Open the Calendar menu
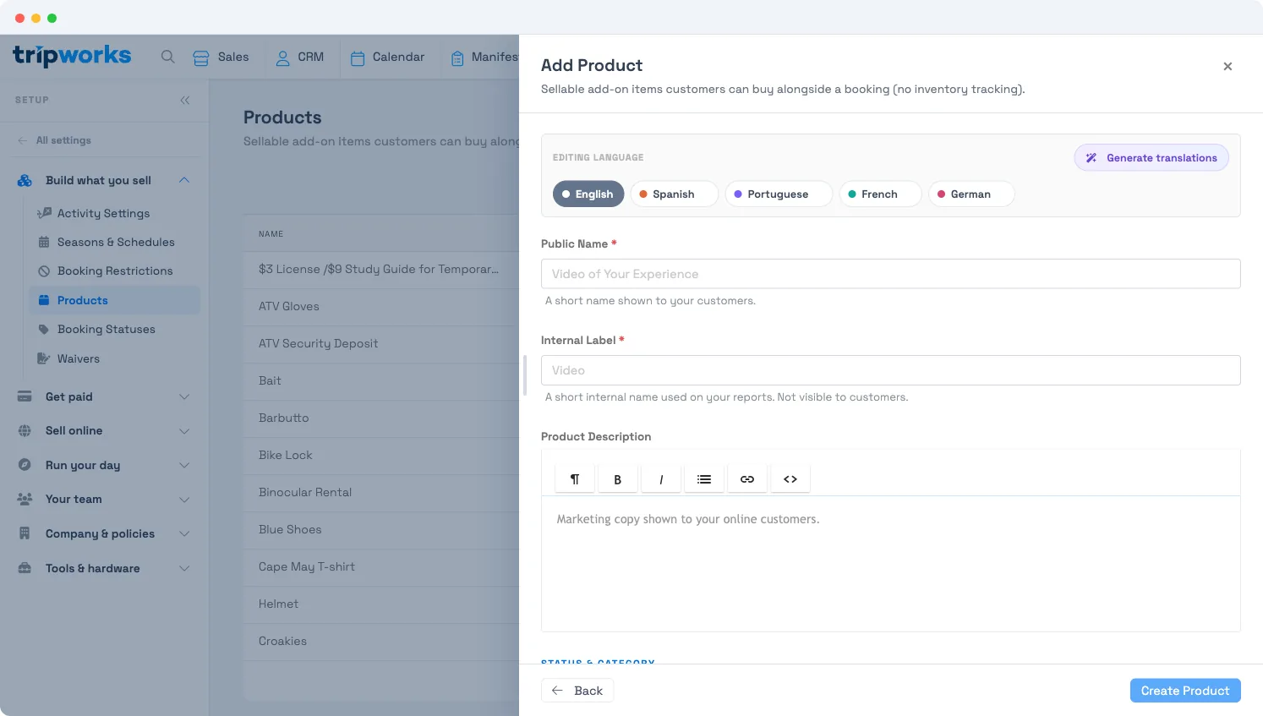 click(387, 57)
